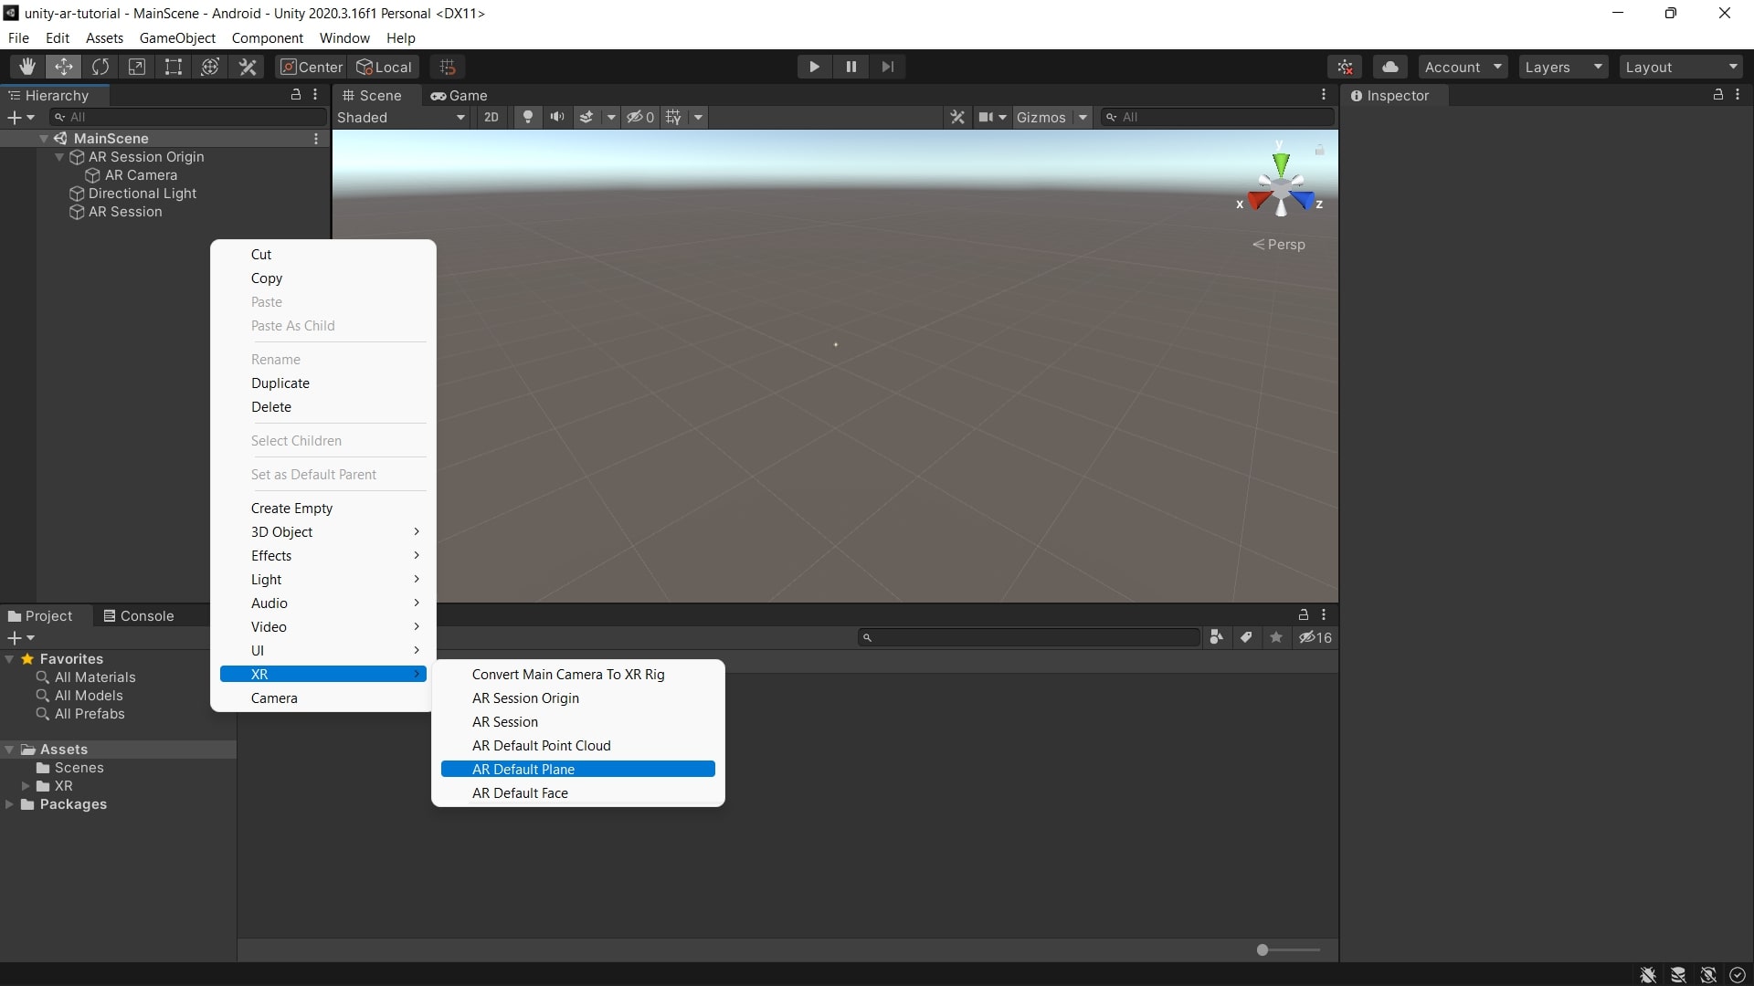Open Hierarchy panel options menu
Viewport: 1754px width, 986px height.
click(315, 95)
